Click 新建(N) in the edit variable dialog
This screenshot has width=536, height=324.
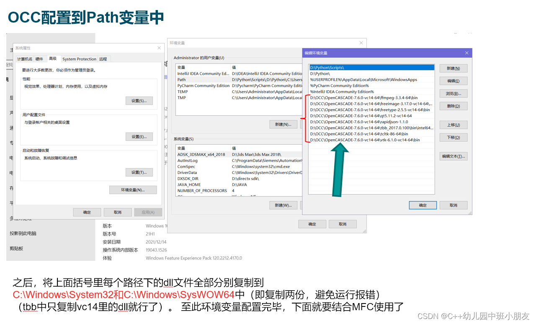pyautogui.click(x=453, y=68)
